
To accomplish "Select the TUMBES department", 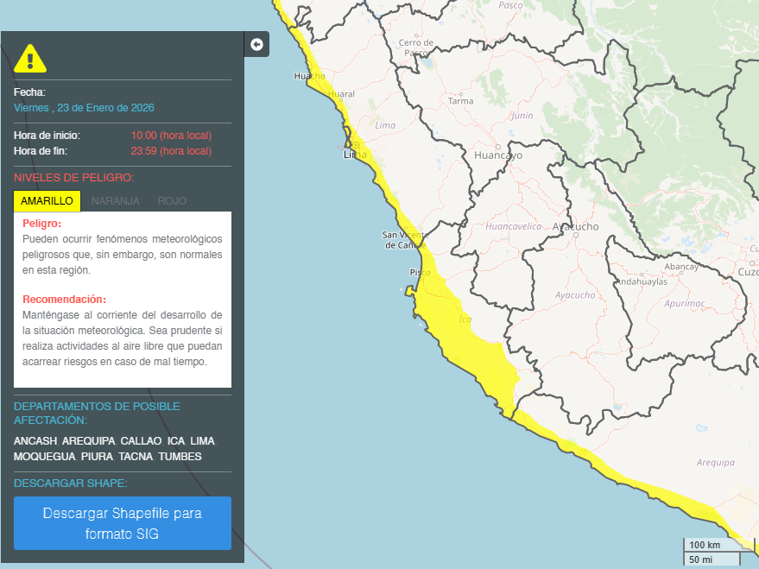I will (x=180, y=456).
